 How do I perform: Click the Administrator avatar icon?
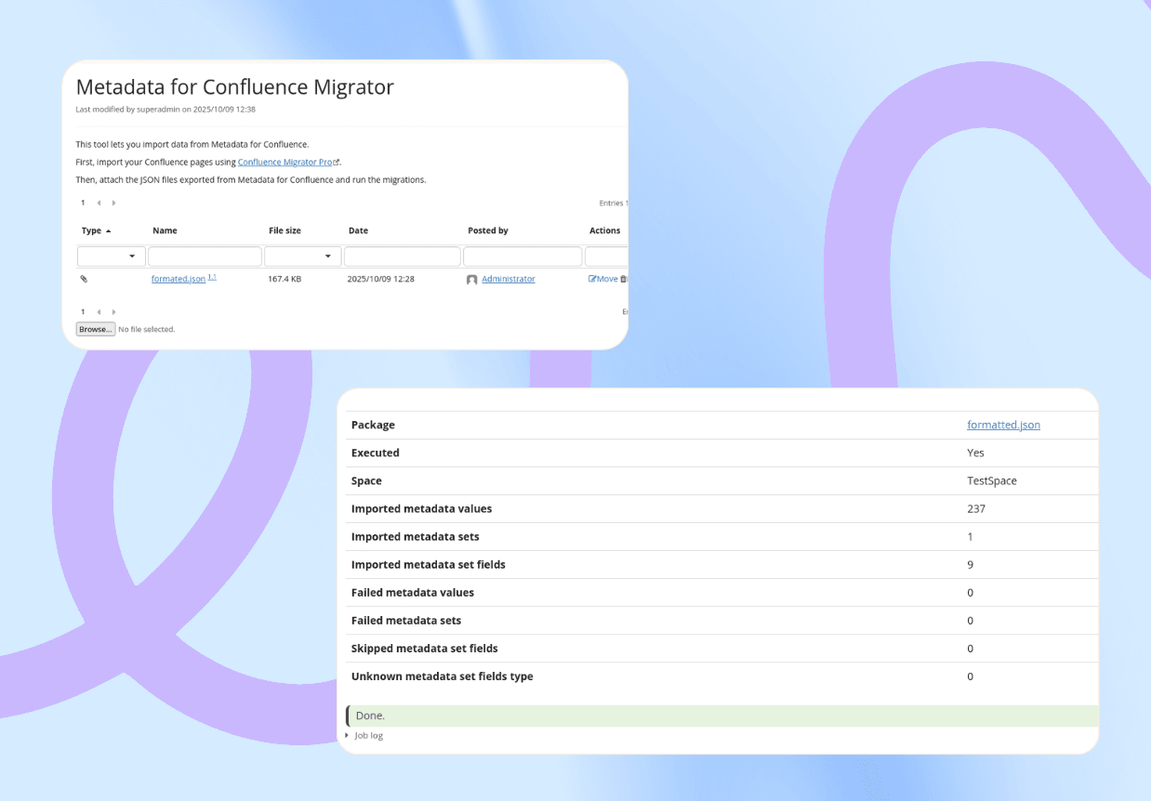point(471,280)
